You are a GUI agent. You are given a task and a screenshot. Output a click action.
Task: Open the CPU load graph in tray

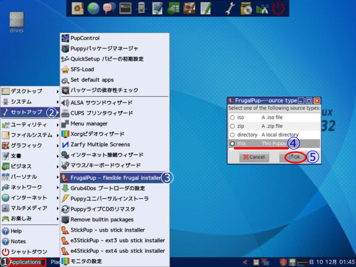(302, 262)
